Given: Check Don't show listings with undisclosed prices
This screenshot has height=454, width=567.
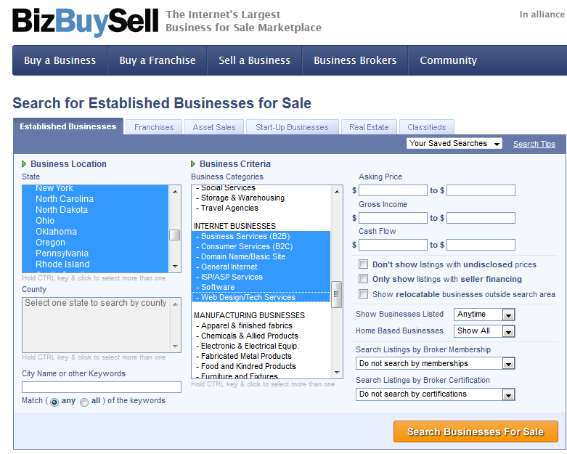Looking at the screenshot, I should pos(363,264).
